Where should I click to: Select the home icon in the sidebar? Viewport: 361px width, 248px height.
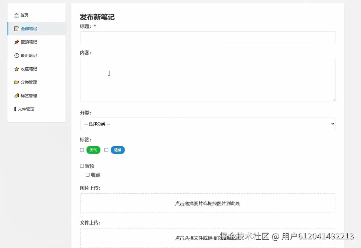(17, 15)
